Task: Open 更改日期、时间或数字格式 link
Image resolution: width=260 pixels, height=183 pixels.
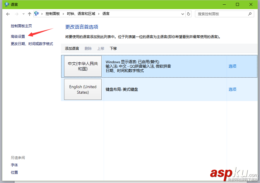Action: pos(32,44)
